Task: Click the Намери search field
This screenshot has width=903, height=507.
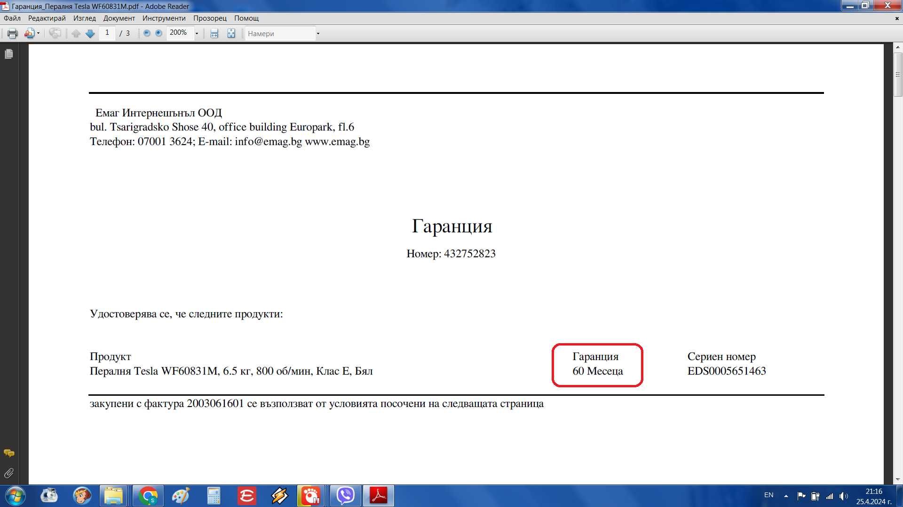Action: click(280, 33)
